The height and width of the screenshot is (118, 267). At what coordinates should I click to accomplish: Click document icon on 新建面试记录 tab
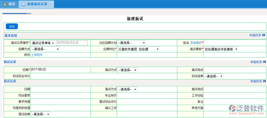tap(24, 4)
